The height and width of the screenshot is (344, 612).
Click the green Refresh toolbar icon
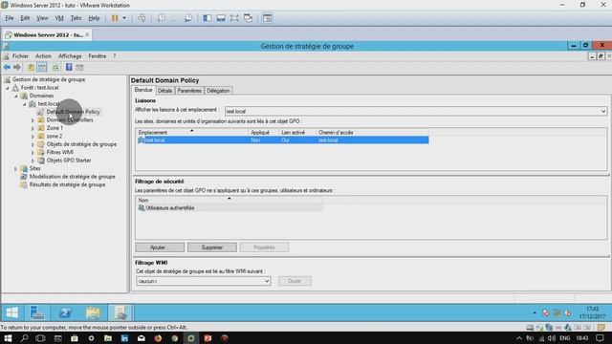(55, 67)
